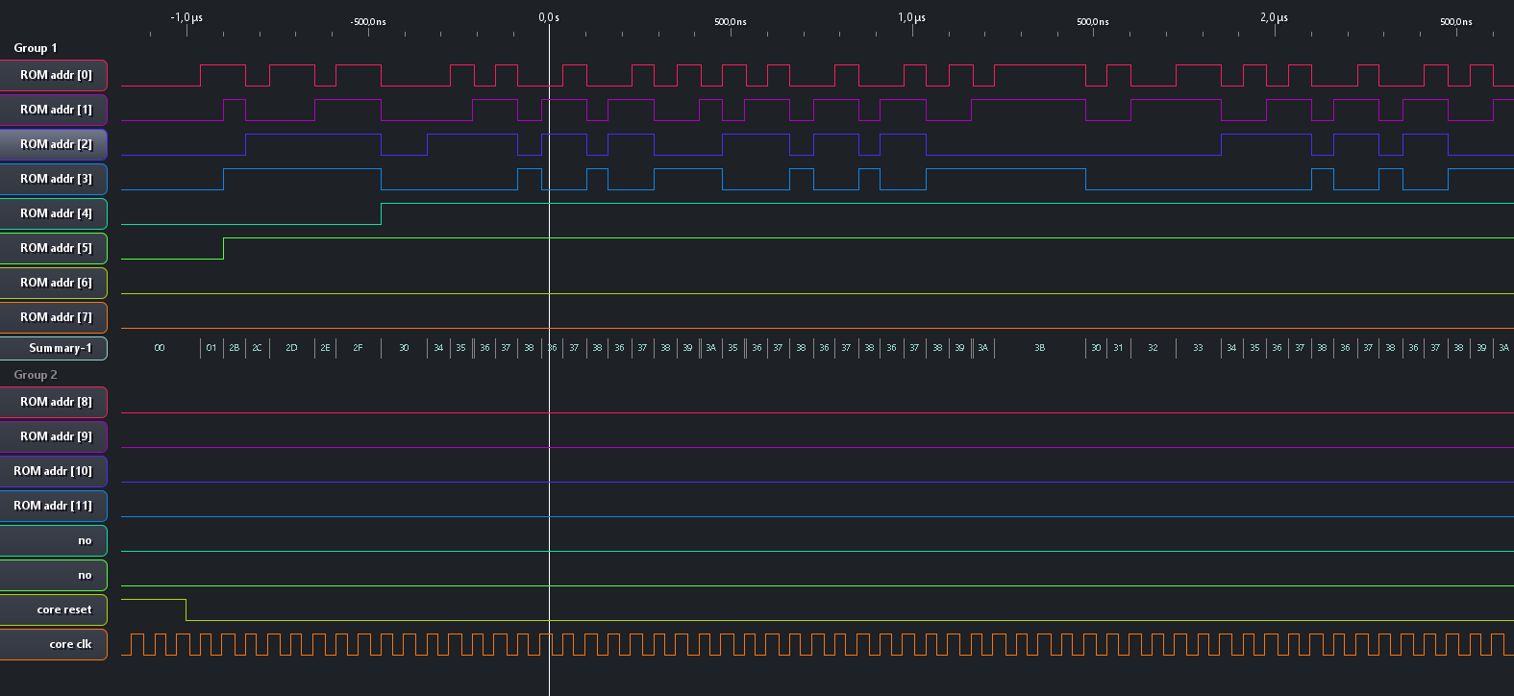Click the 2,0 µs time ruler label

[x=1275, y=17]
